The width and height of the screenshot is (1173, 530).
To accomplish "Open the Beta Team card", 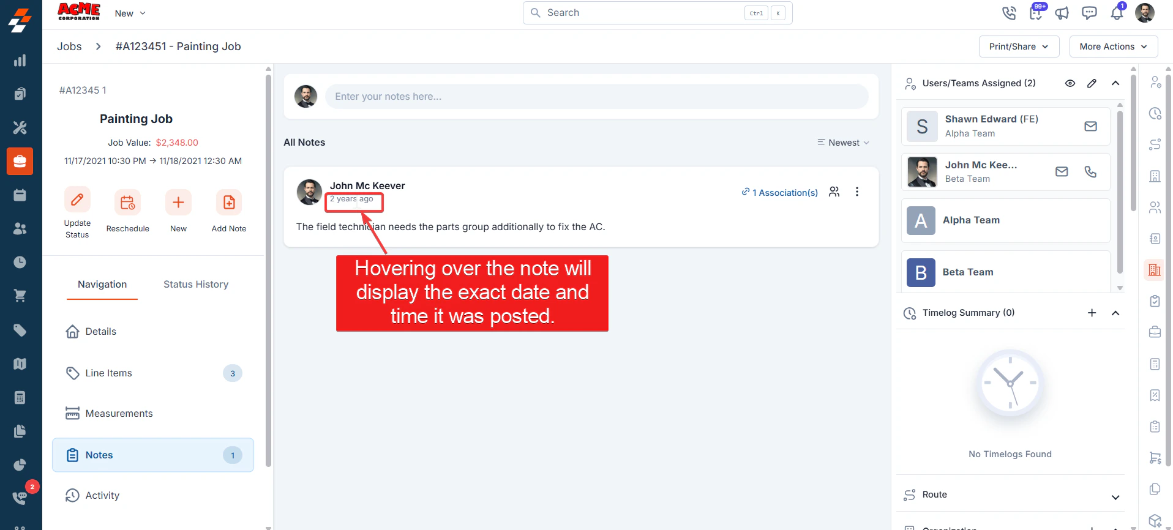I will [1005, 272].
